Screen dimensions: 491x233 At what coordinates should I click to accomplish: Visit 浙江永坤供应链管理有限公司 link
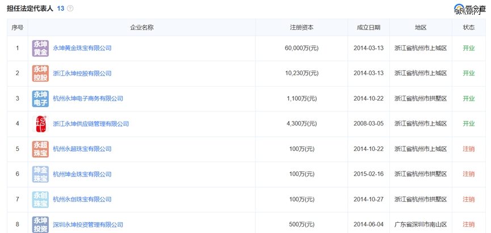tap(91, 124)
